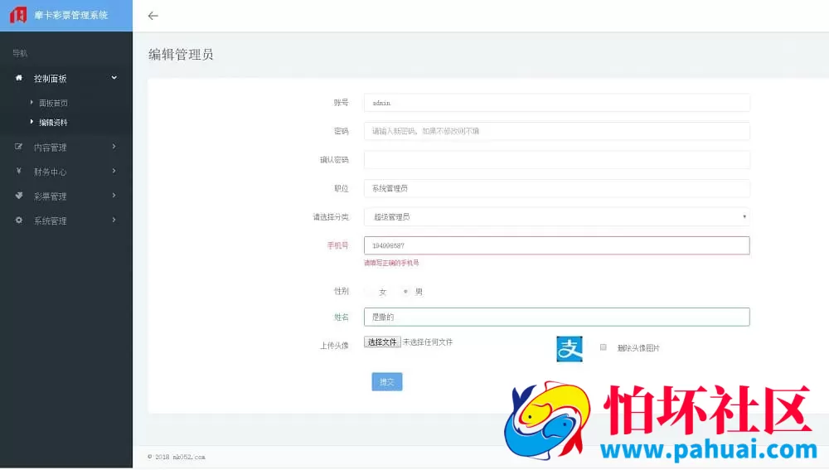Viewport: 829px width, 470px height.
Task: Click the blue 提交 submit button
Action: click(x=387, y=381)
